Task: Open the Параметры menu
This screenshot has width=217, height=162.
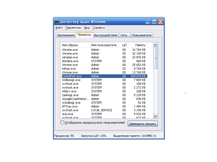Action: [73, 28]
